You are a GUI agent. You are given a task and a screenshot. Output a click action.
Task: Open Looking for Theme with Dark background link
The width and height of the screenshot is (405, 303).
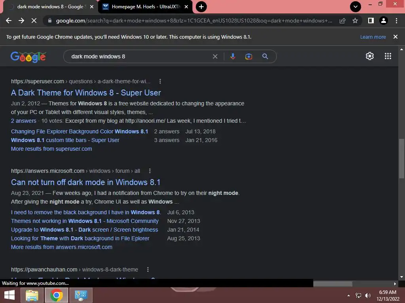point(80,238)
